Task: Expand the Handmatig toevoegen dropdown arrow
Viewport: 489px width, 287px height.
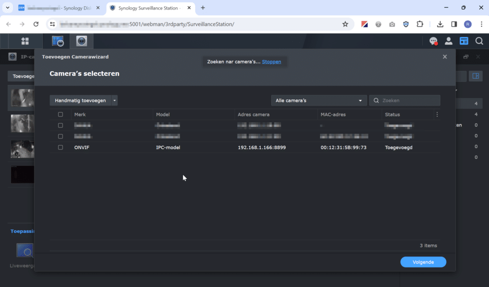Action: click(115, 101)
